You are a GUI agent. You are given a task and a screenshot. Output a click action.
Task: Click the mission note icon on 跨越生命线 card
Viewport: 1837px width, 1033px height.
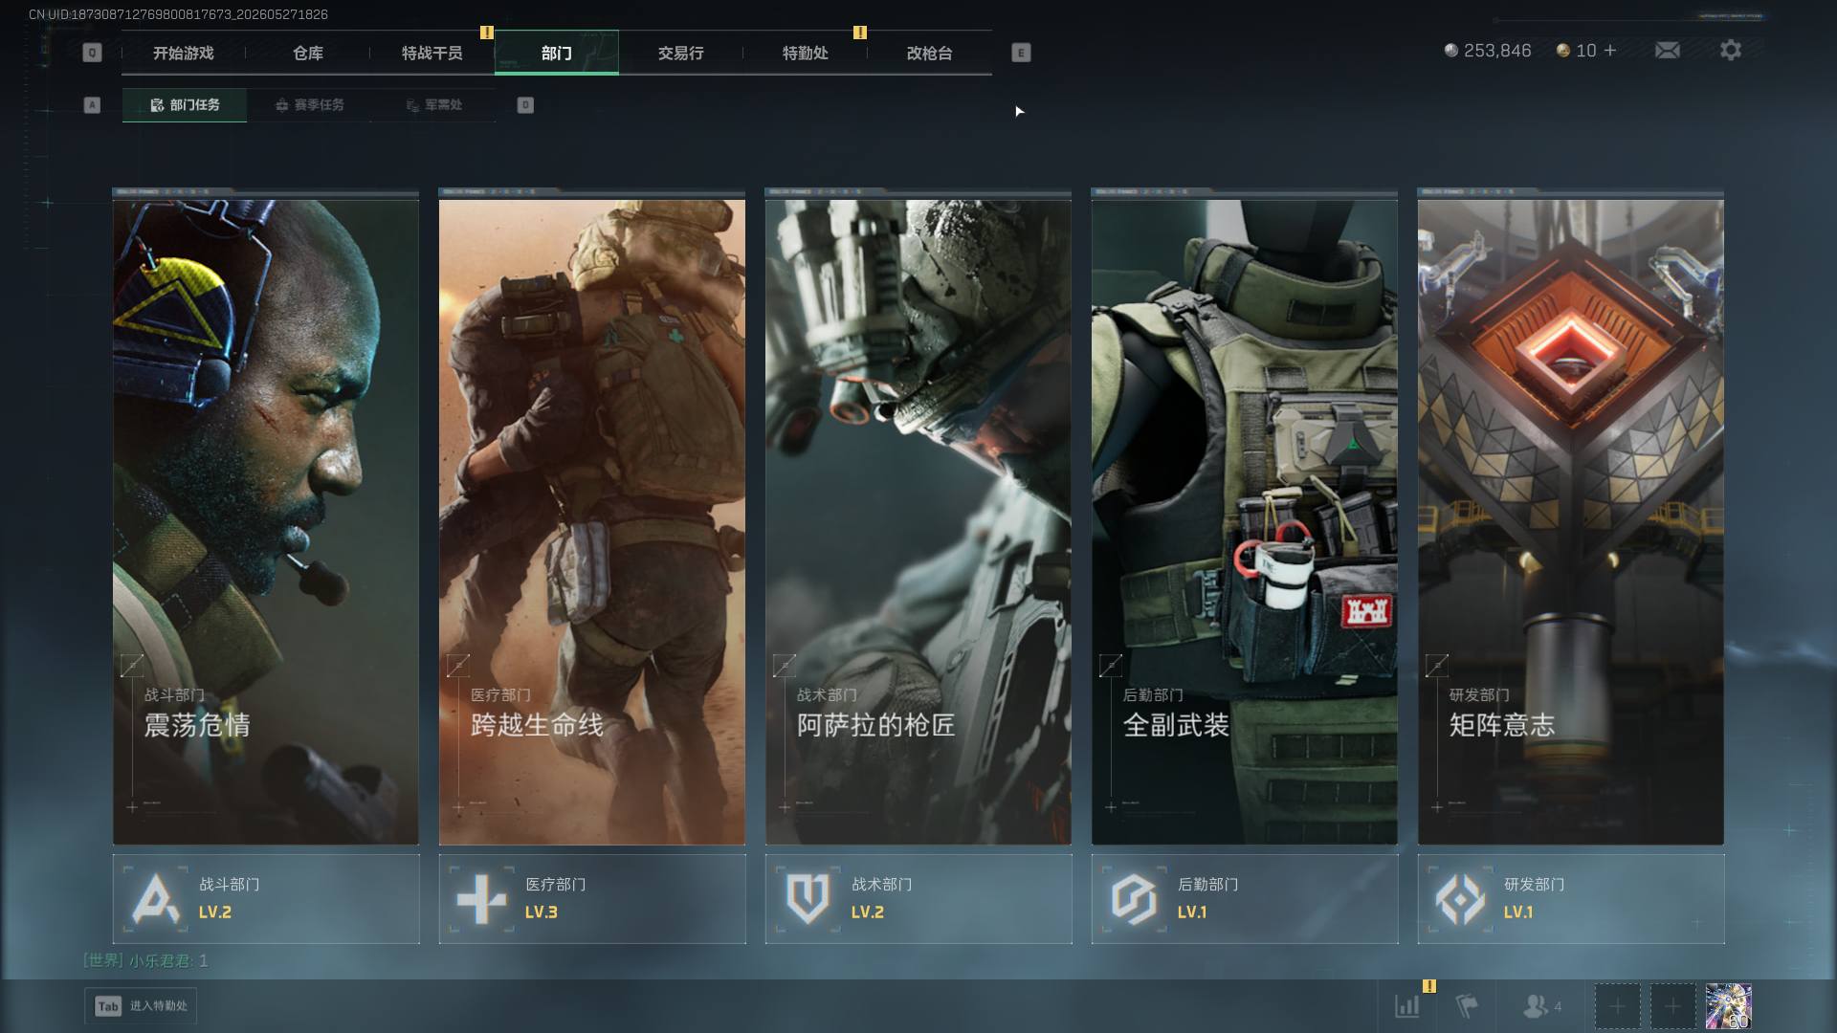point(458,665)
